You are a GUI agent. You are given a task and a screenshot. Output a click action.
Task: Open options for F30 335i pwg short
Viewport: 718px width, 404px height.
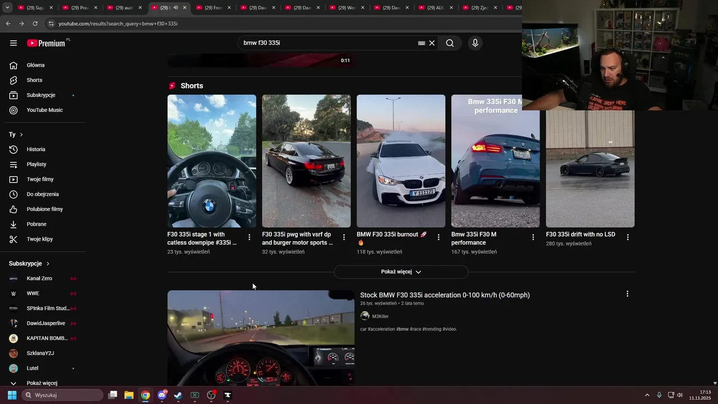pos(344,237)
